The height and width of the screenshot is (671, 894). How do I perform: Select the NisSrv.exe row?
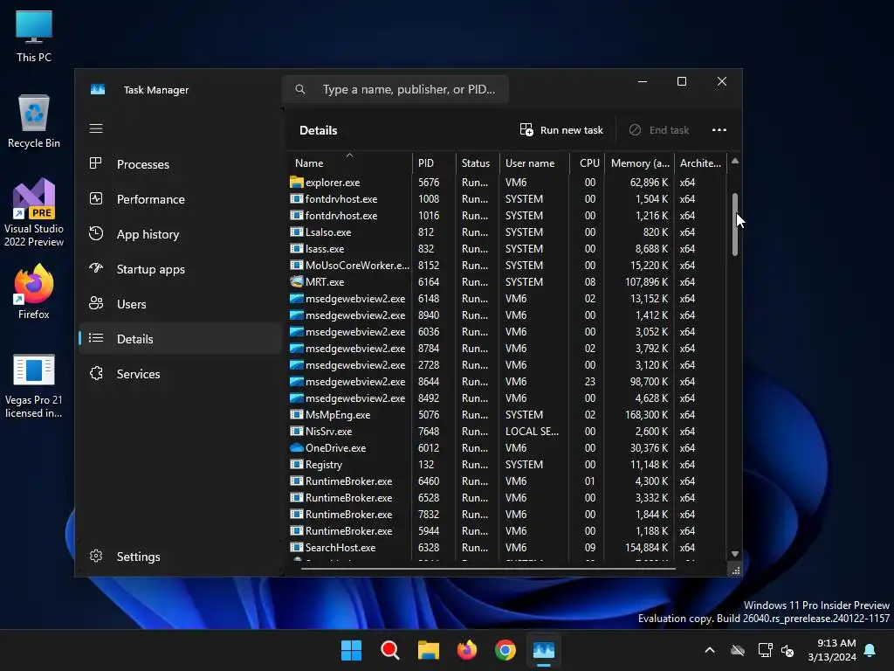click(506, 432)
